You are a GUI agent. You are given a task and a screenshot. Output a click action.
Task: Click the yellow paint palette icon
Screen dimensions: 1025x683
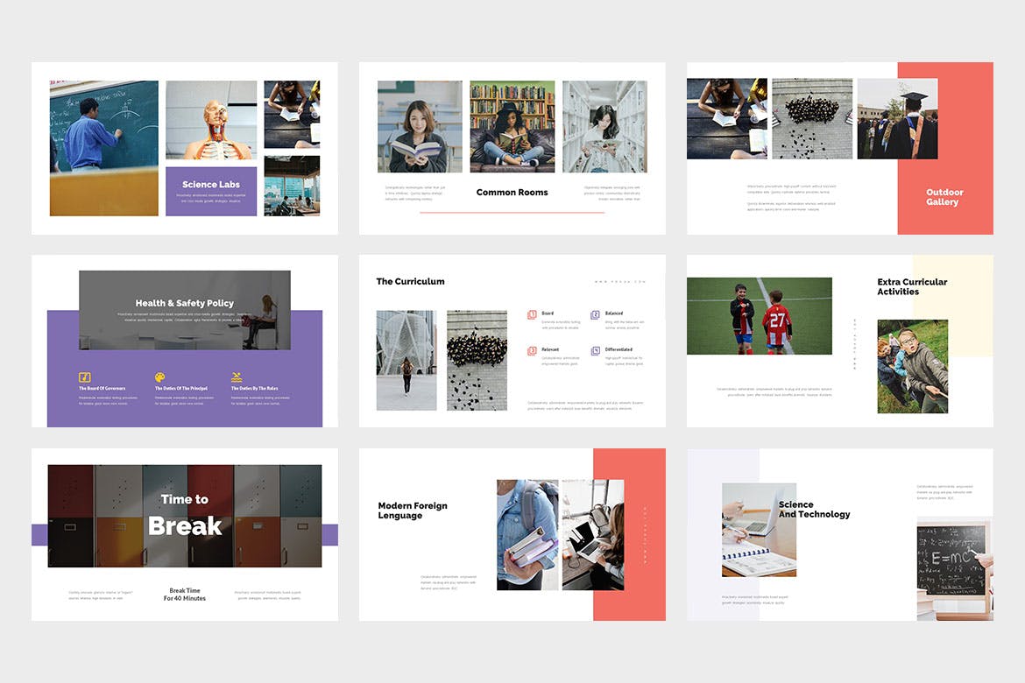tap(160, 377)
